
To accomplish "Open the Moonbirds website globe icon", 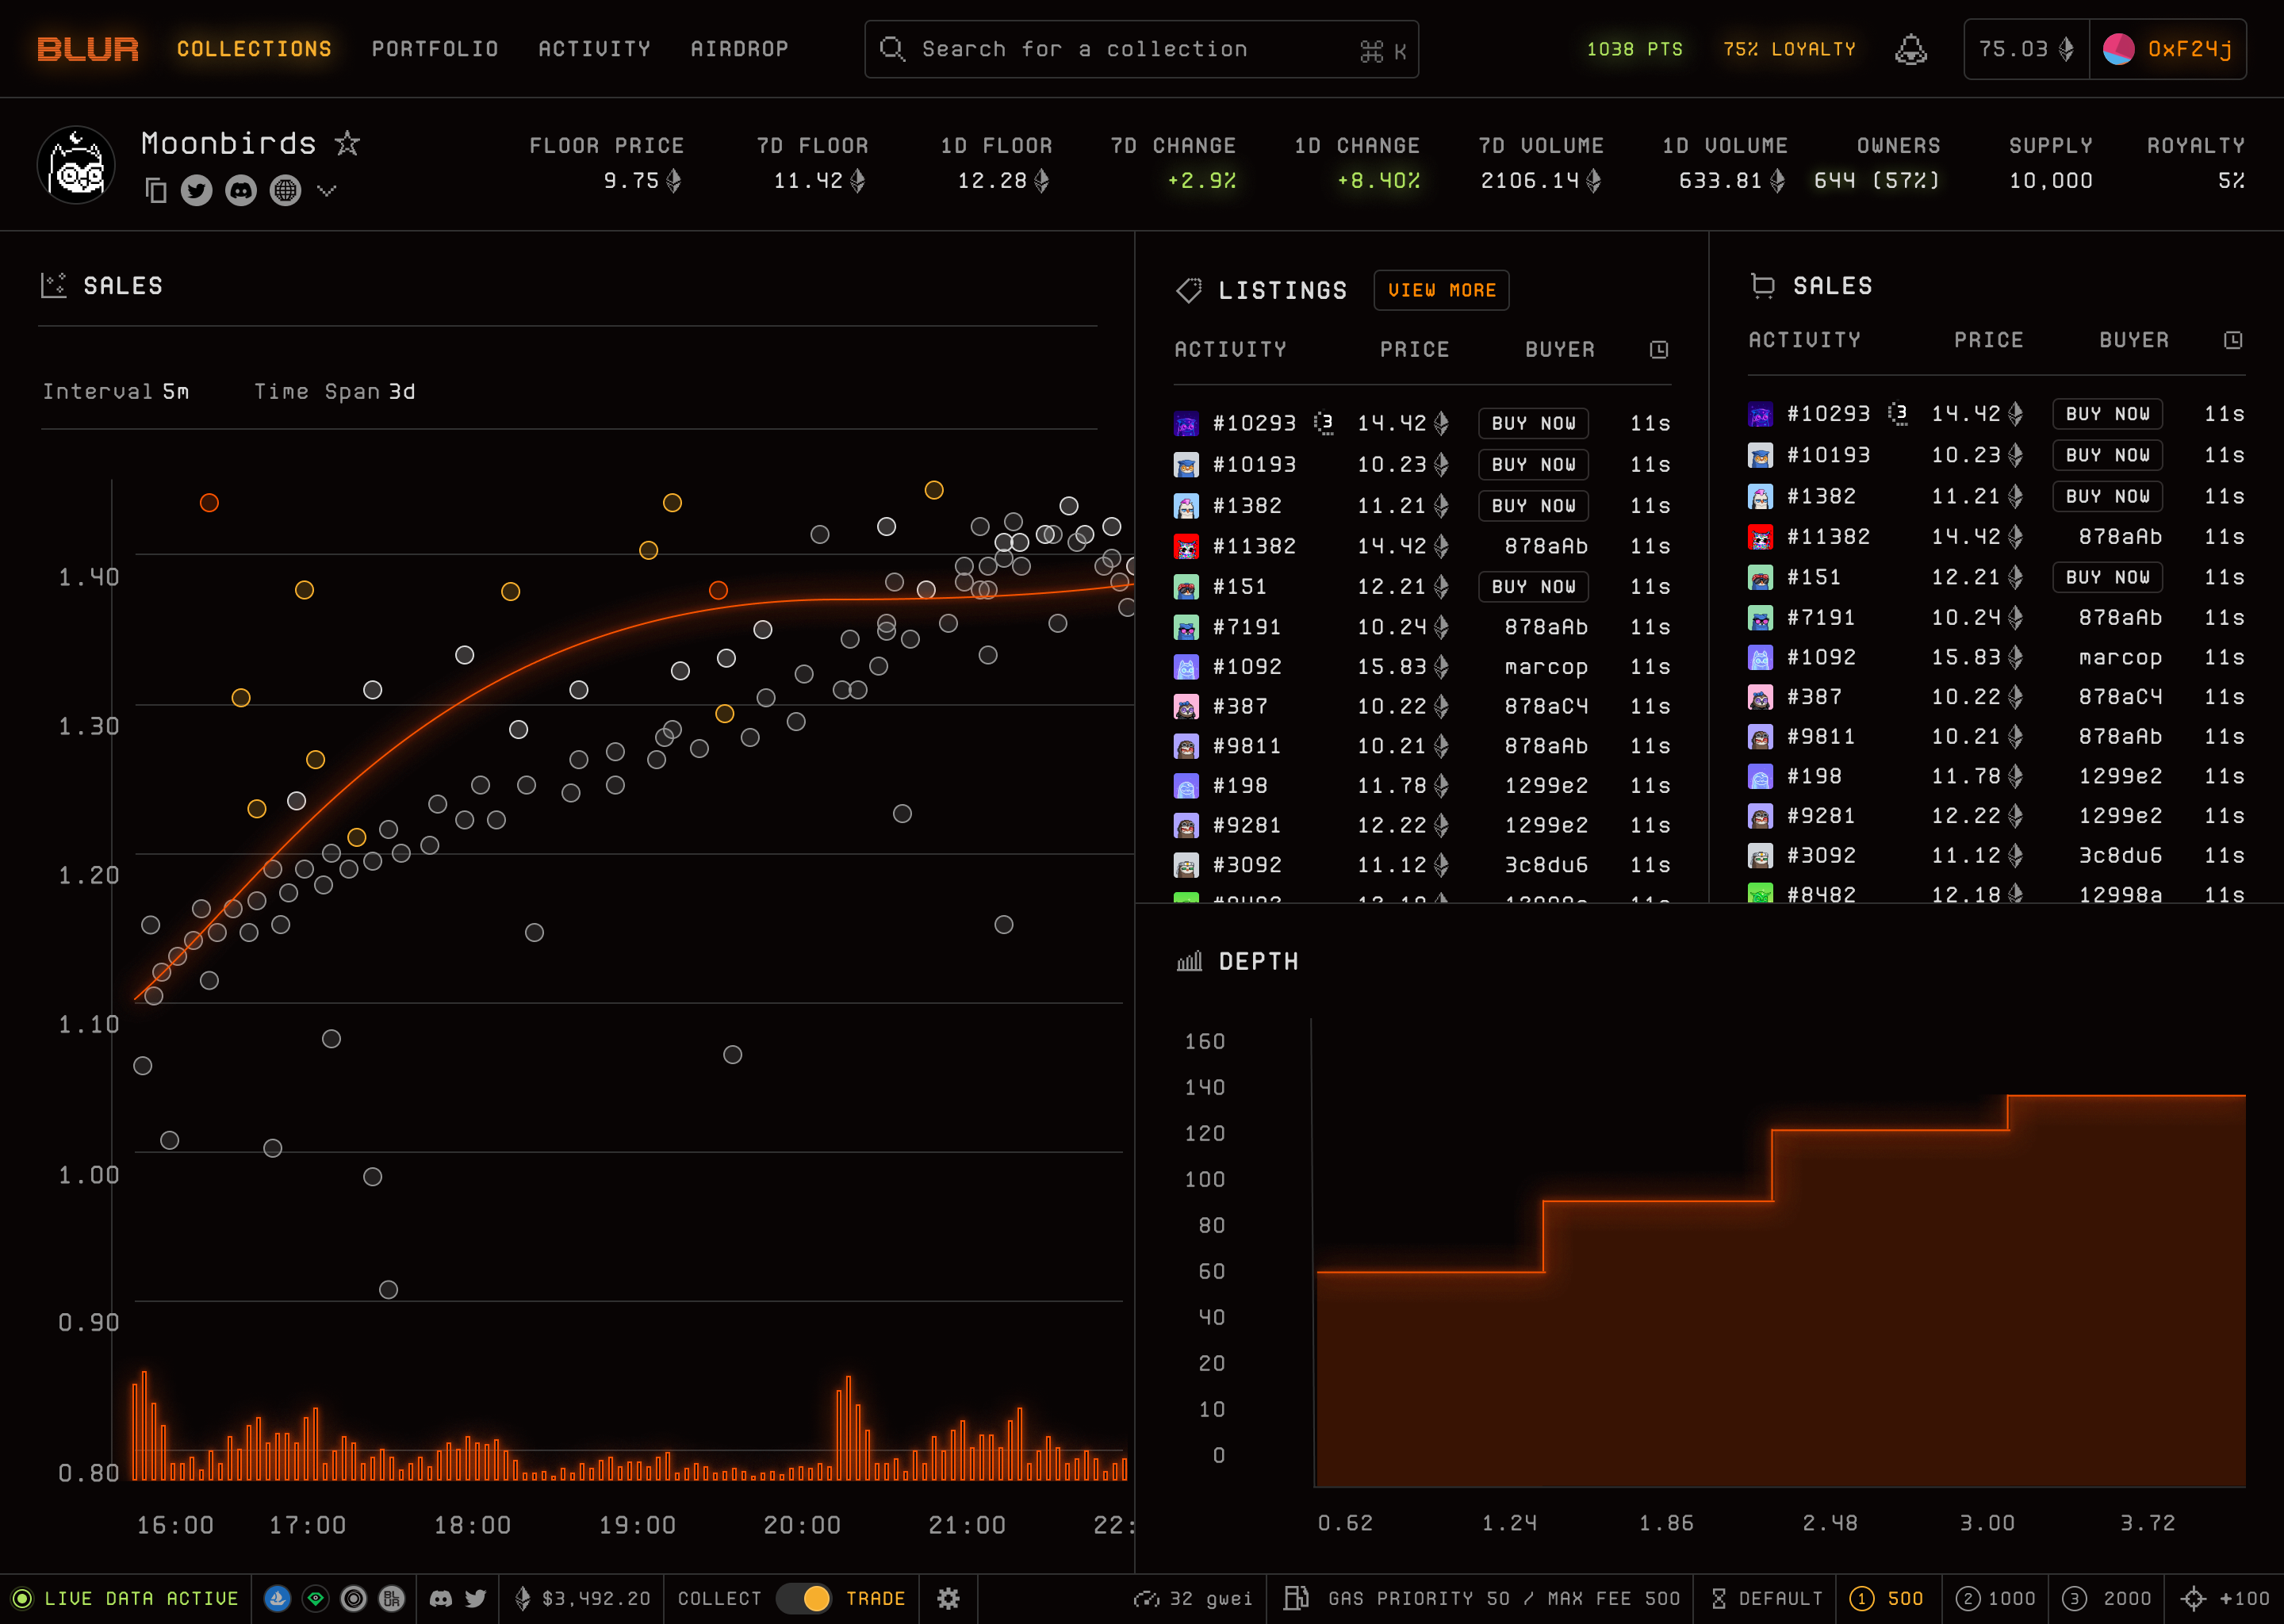I will pyautogui.click(x=285, y=190).
